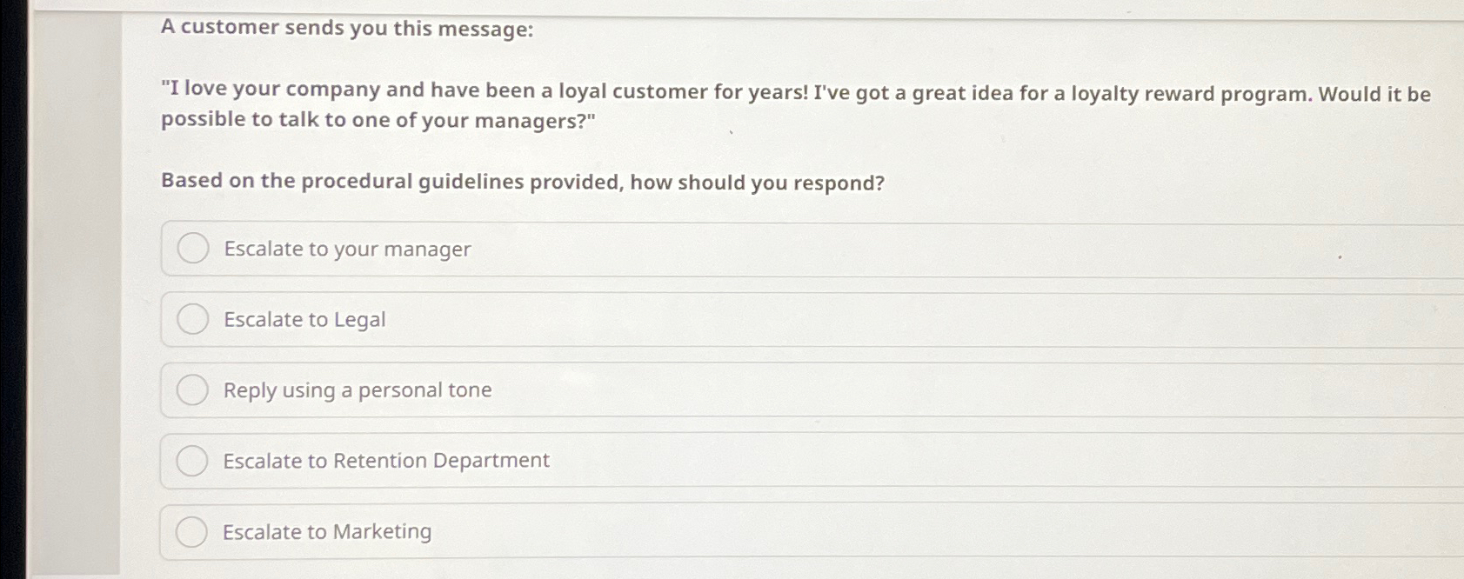This screenshot has width=1464, height=579.
Task: Select the 'Escalate to Marketing' radio button
Action: (x=192, y=531)
